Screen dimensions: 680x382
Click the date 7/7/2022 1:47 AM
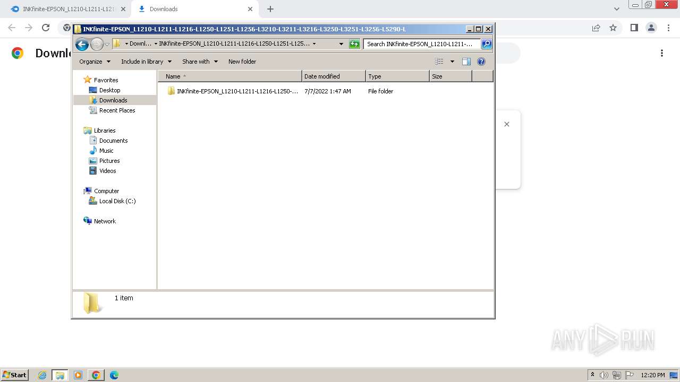328,91
